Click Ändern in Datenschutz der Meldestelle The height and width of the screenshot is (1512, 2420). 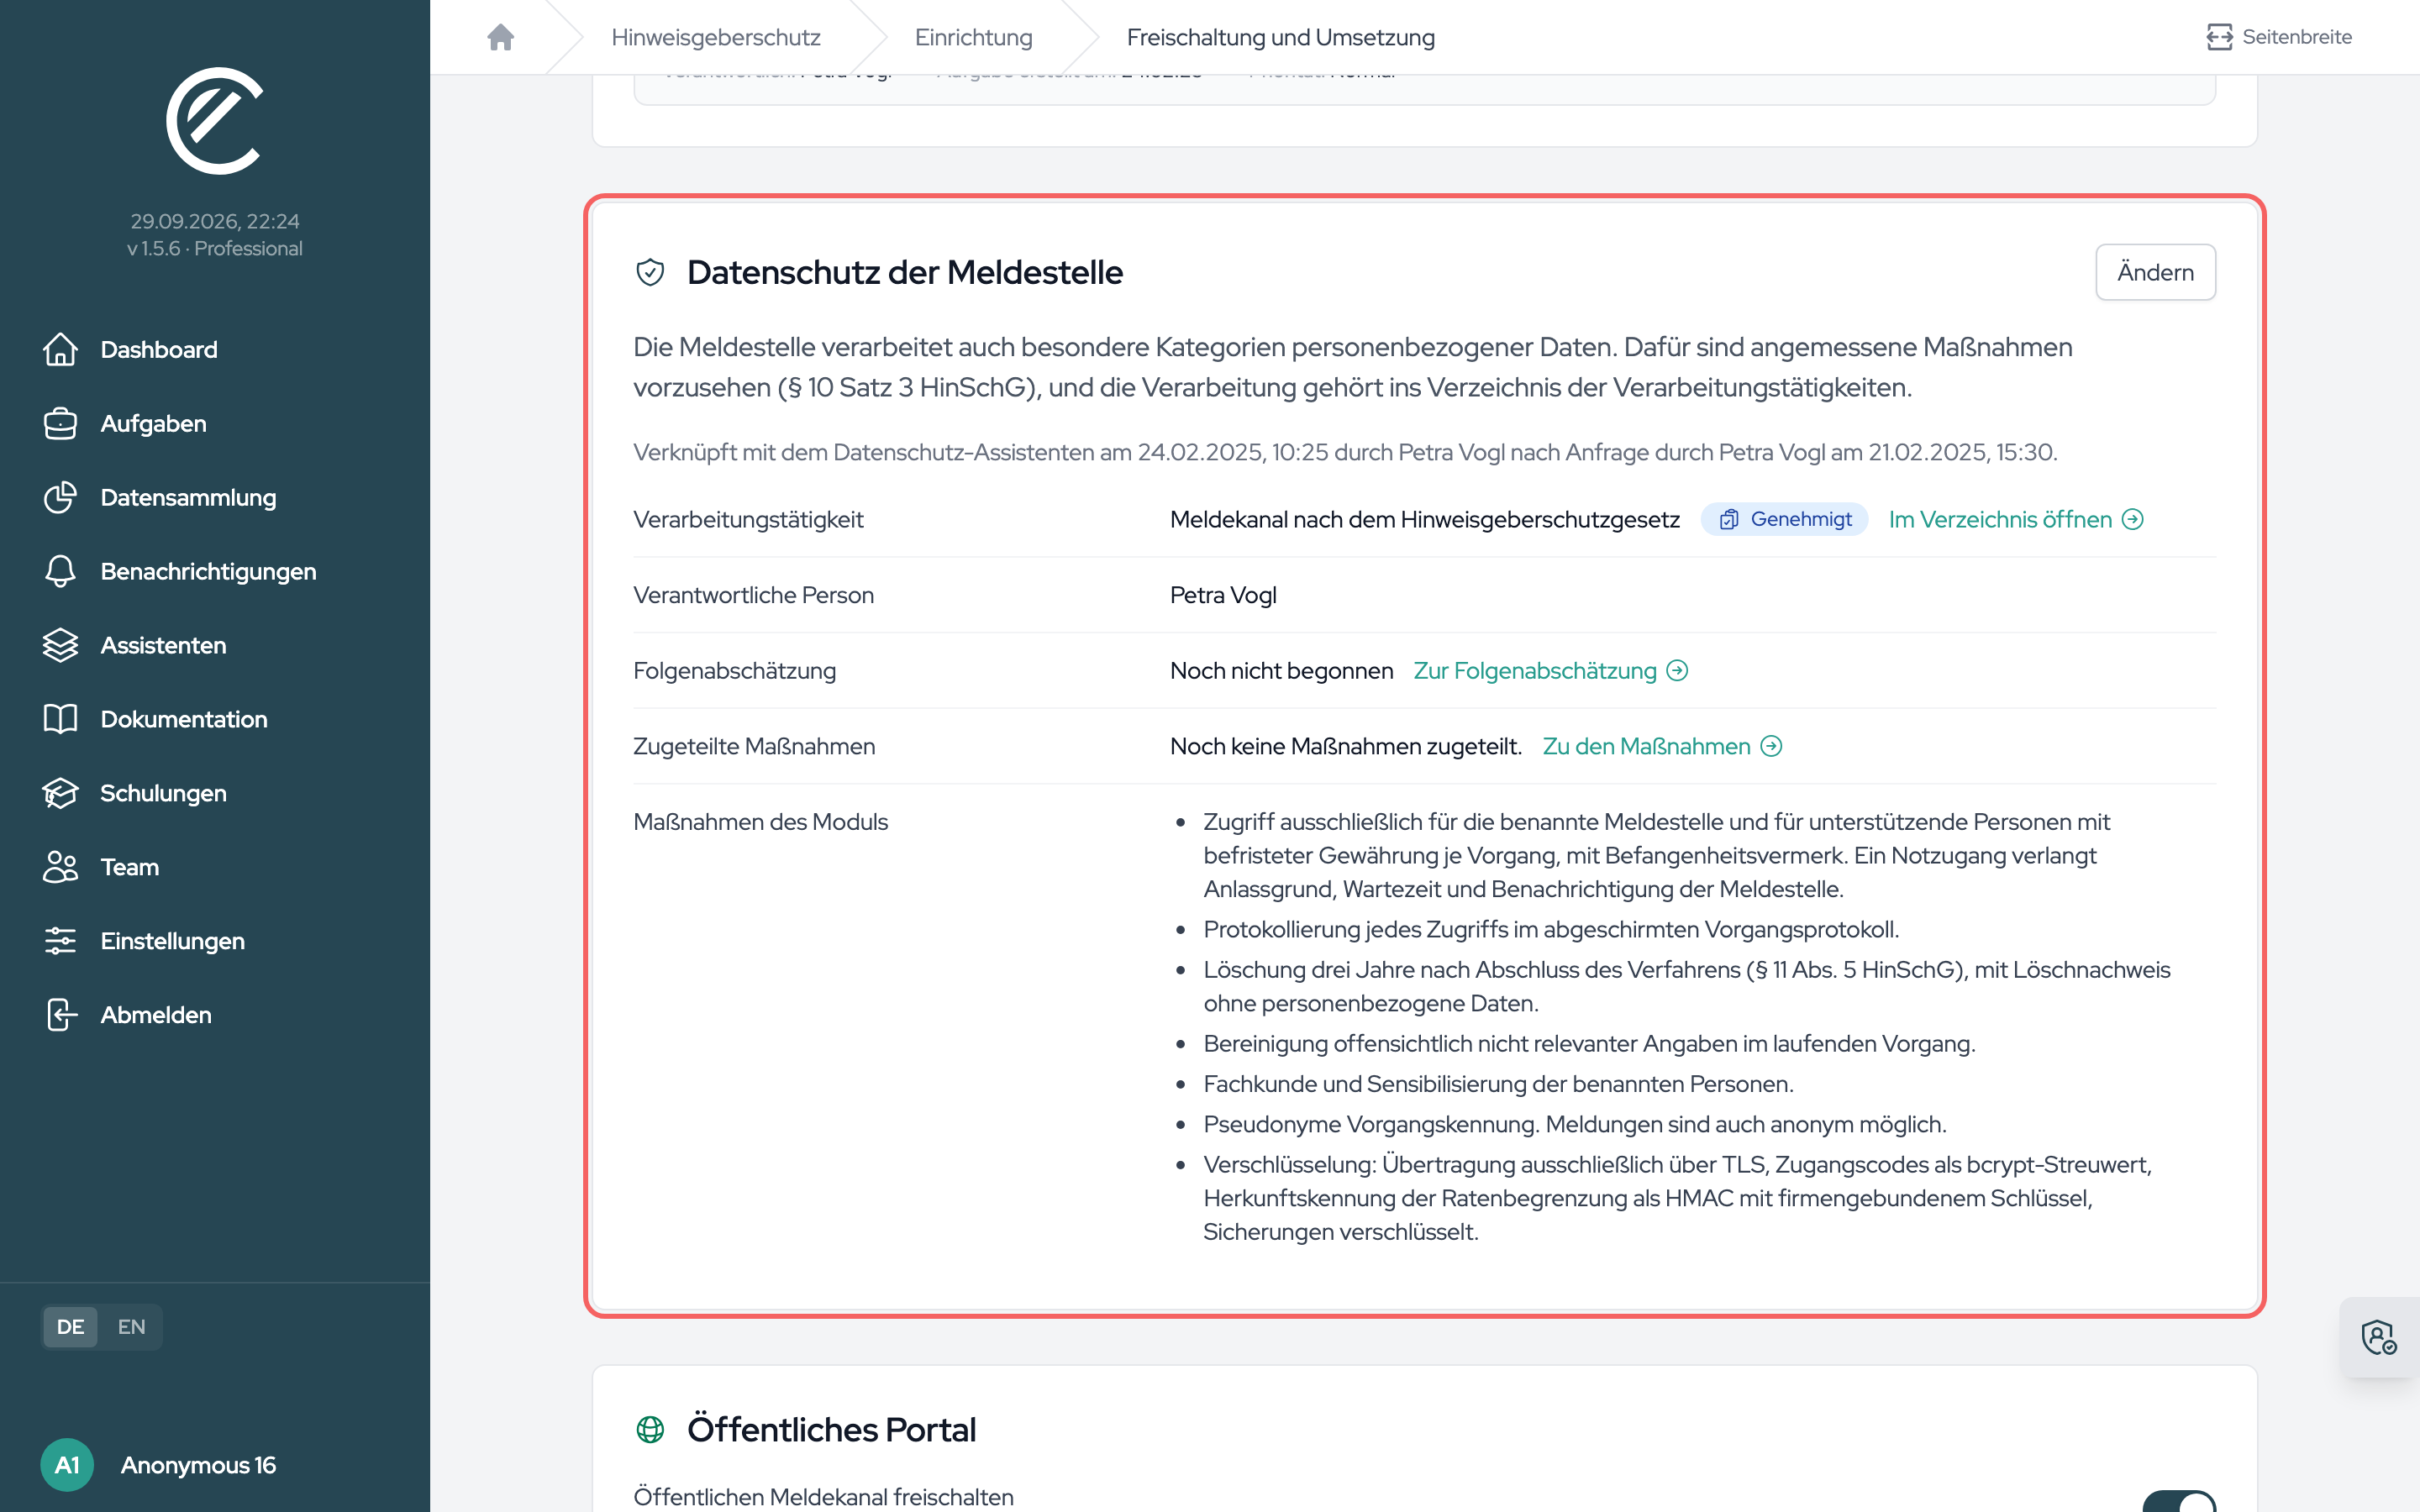[x=2155, y=272]
